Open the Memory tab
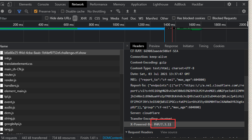Image resolution: width=252 pixels, height=140 pixels. 119,4
